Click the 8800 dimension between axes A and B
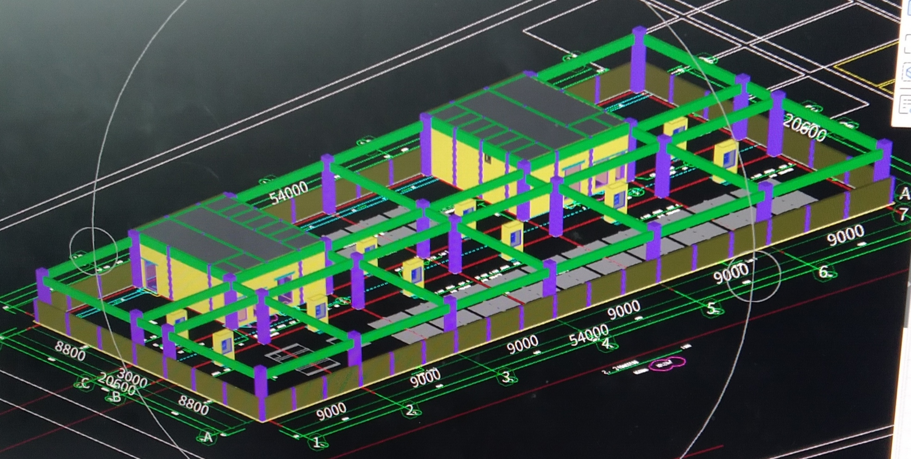 (x=193, y=405)
